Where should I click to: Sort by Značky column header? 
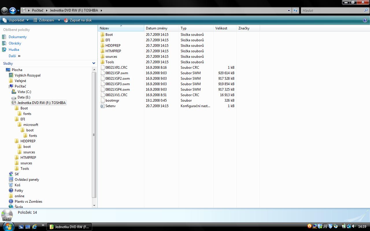pos(248,28)
